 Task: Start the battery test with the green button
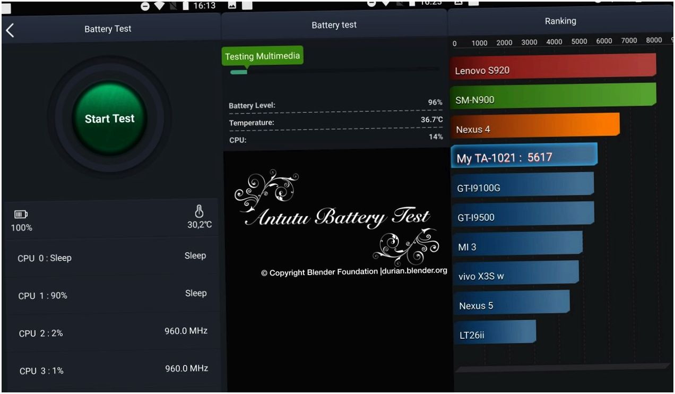pyautogui.click(x=109, y=118)
